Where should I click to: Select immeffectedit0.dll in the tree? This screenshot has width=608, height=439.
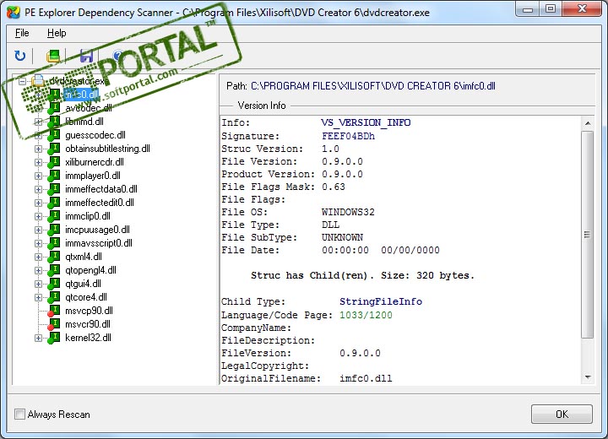(100, 203)
